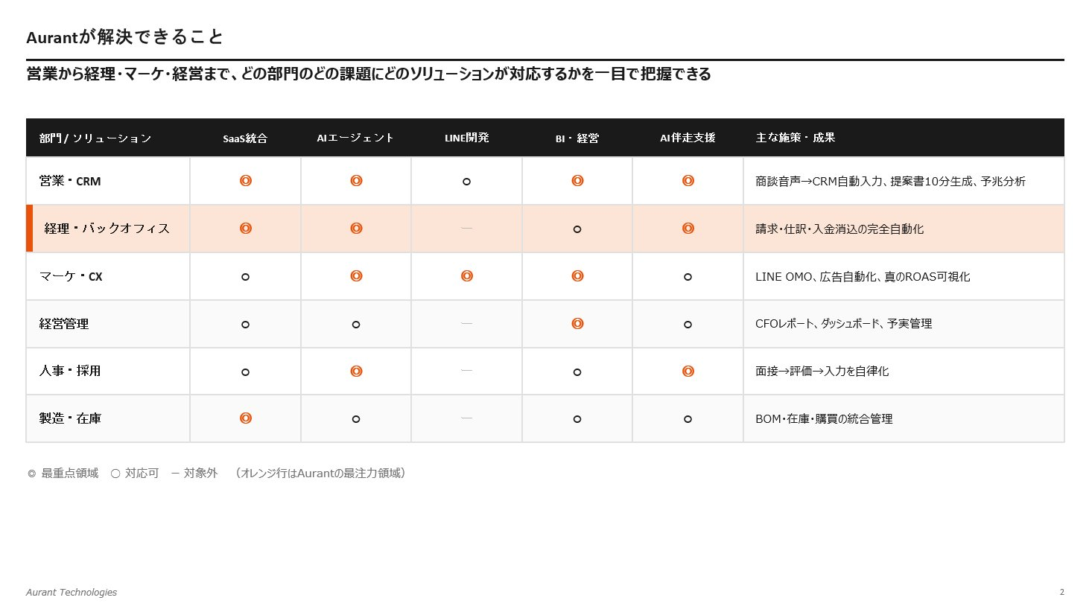Image resolution: width=1092 pixels, height=612 pixels.
Task: Click the − mark under LINE開発 for 製造・在庫
Action: click(466, 418)
